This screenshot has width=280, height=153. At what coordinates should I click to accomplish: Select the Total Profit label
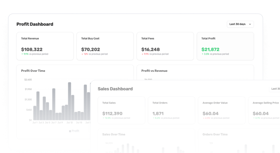208,38
